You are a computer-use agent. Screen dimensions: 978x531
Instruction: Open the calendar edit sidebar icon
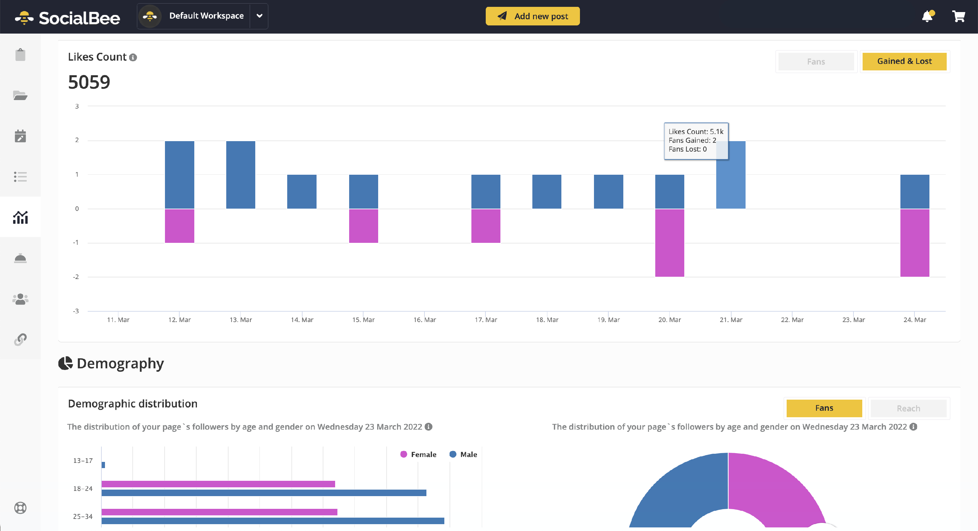click(21, 136)
